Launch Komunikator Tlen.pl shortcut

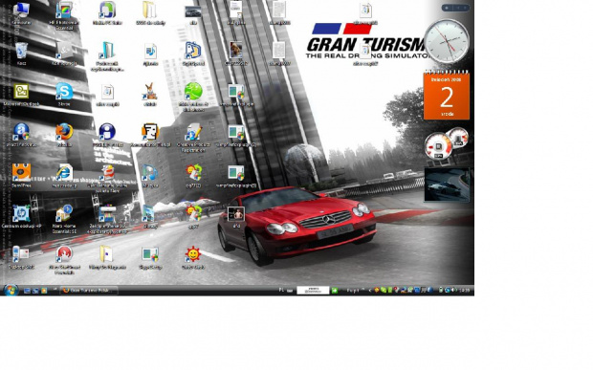point(150,132)
